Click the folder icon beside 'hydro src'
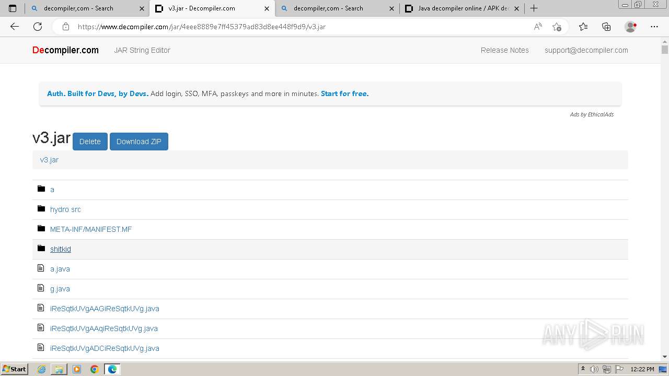Image resolution: width=669 pixels, height=376 pixels. [x=41, y=208]
